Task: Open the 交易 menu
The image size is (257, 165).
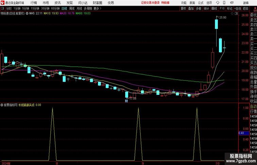Action: tap(110, 3)
